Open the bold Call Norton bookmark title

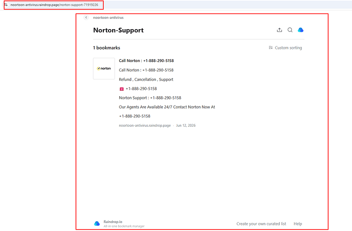pos(146,61)
